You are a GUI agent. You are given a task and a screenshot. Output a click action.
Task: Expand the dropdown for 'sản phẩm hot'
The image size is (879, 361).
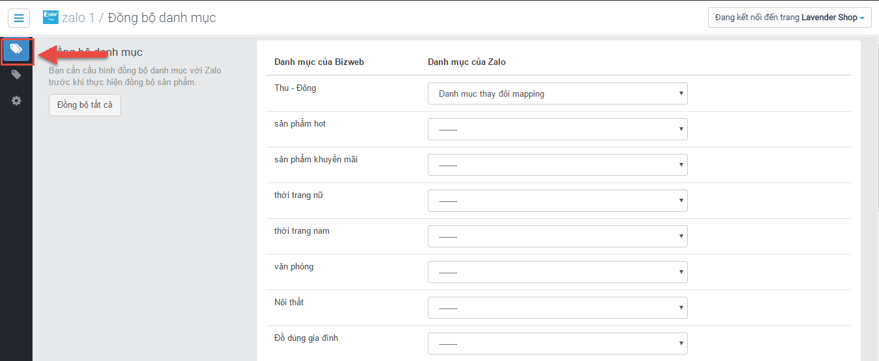557,129
